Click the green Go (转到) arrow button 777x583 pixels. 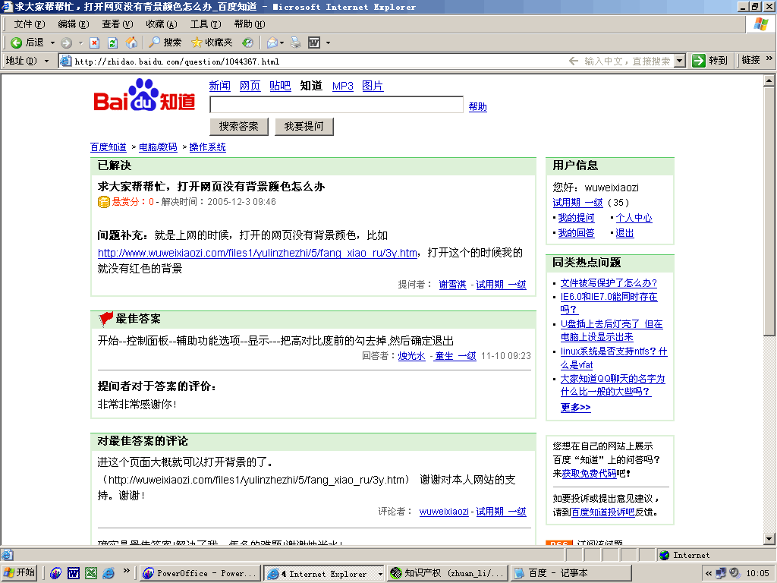[709, 61]
